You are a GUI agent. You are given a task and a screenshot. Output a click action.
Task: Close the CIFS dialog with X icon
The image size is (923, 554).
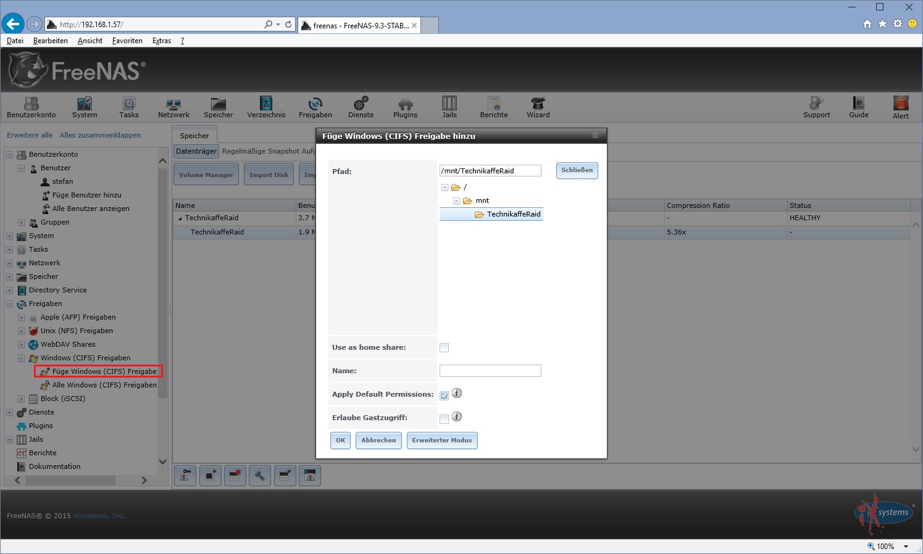coord(595,136)
